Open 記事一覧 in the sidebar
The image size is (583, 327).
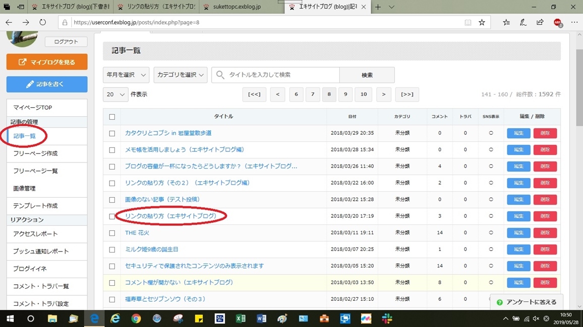pyautogui.click(x=25, y=136)
